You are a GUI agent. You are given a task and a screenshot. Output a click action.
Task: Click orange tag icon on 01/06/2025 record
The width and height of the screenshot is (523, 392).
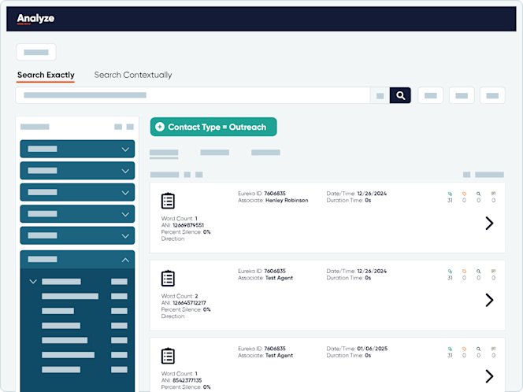(464, 349)
